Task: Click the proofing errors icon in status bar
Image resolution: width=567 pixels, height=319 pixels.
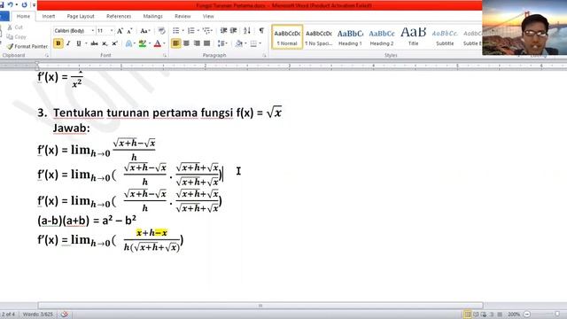Action: (x=65, y=314)
